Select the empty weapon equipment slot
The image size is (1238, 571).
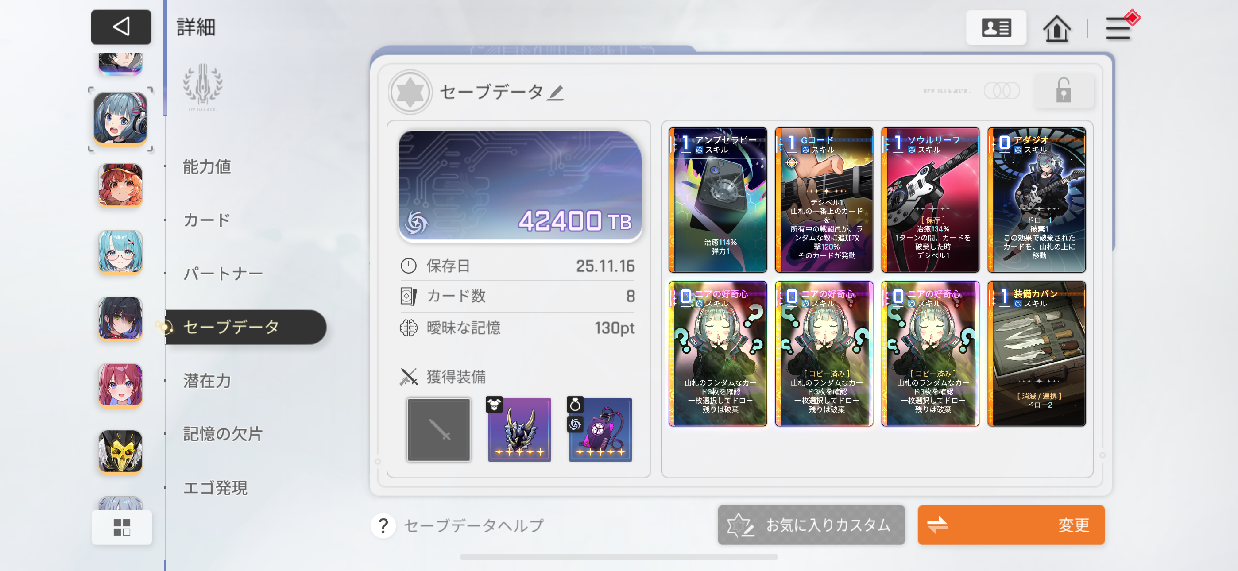tap(438, 430)
